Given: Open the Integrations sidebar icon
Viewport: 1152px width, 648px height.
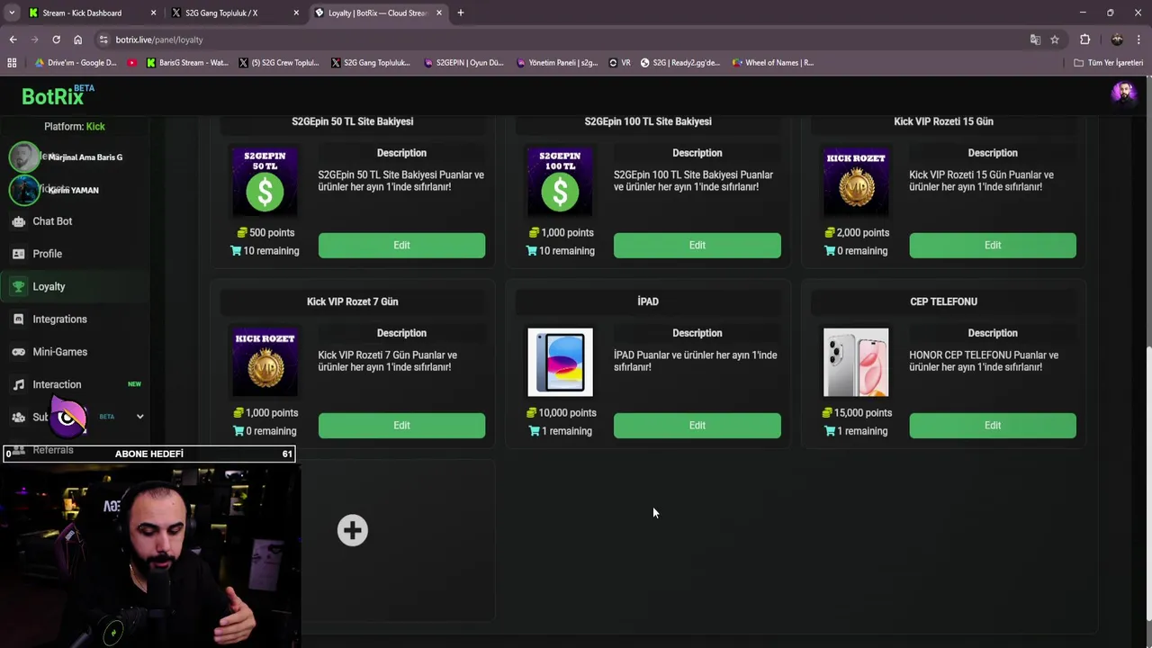Looking at the screenshot, I should coord(18,319).
